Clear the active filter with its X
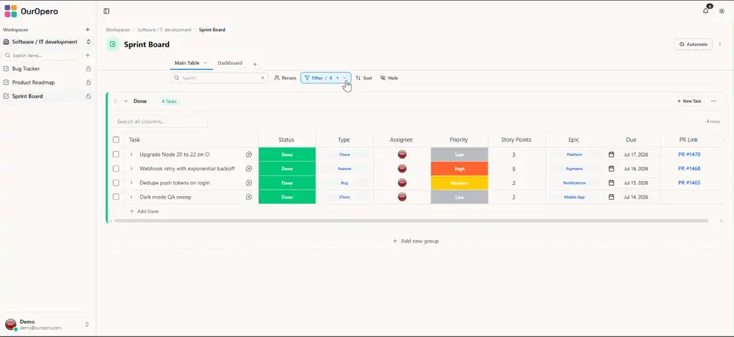The image size is (734, 337). coord(337,78)
